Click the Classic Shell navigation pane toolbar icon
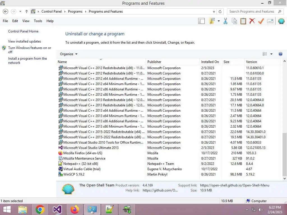The height and width of the screenshot is (215, 287). (201, 21)
